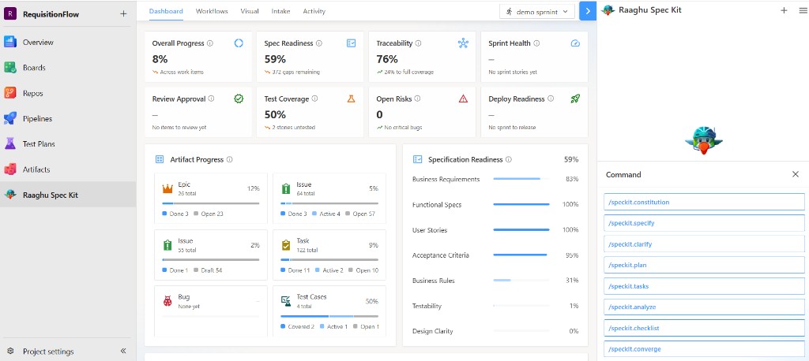
Task: Select the /speckit.analyze command
Action: point(704,307)
